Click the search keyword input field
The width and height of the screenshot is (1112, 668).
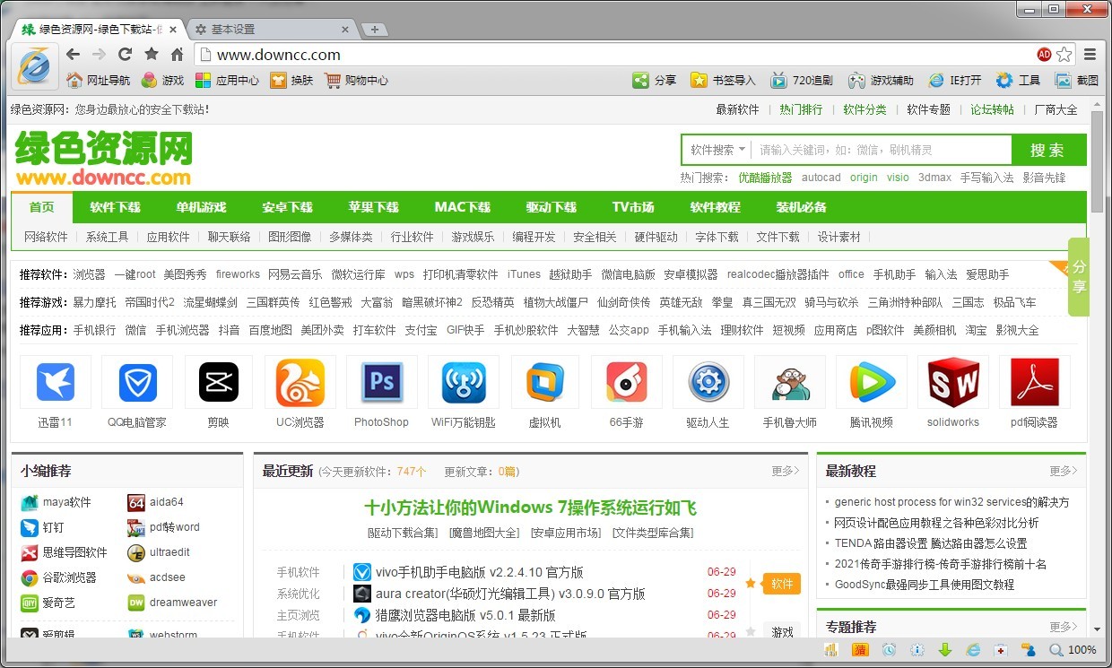pyautogui.click(x=883, y=150)
